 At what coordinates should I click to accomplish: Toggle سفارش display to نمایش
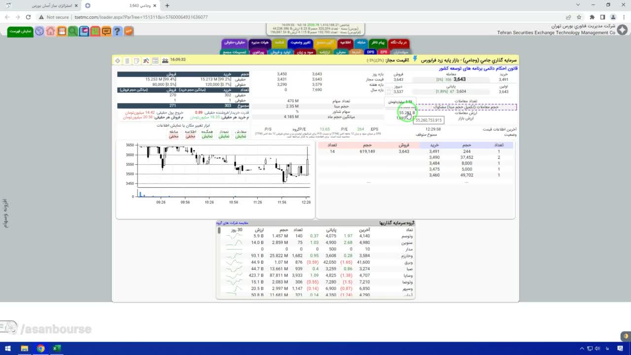pos(241,136)
